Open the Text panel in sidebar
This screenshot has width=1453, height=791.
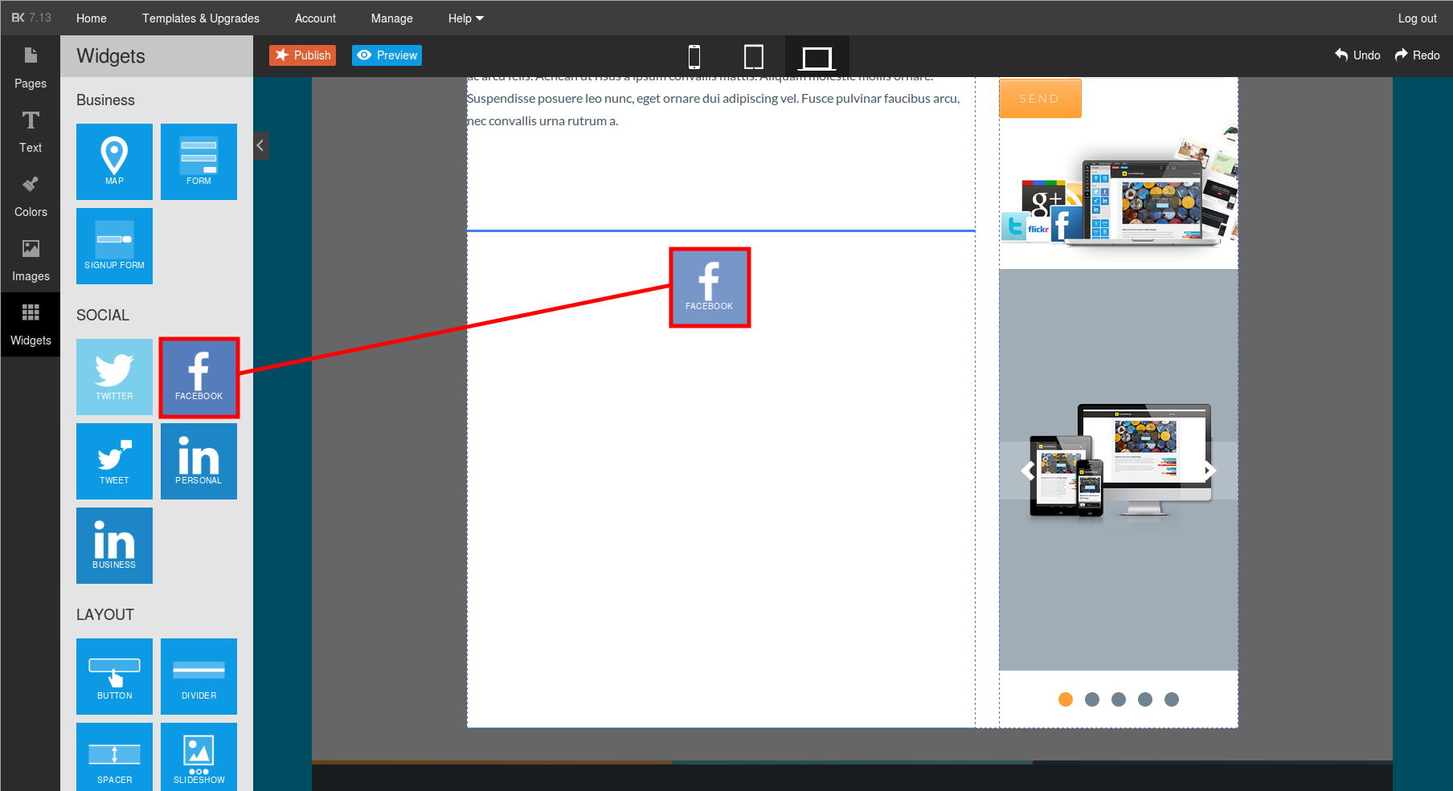click(x=31, y=132)
